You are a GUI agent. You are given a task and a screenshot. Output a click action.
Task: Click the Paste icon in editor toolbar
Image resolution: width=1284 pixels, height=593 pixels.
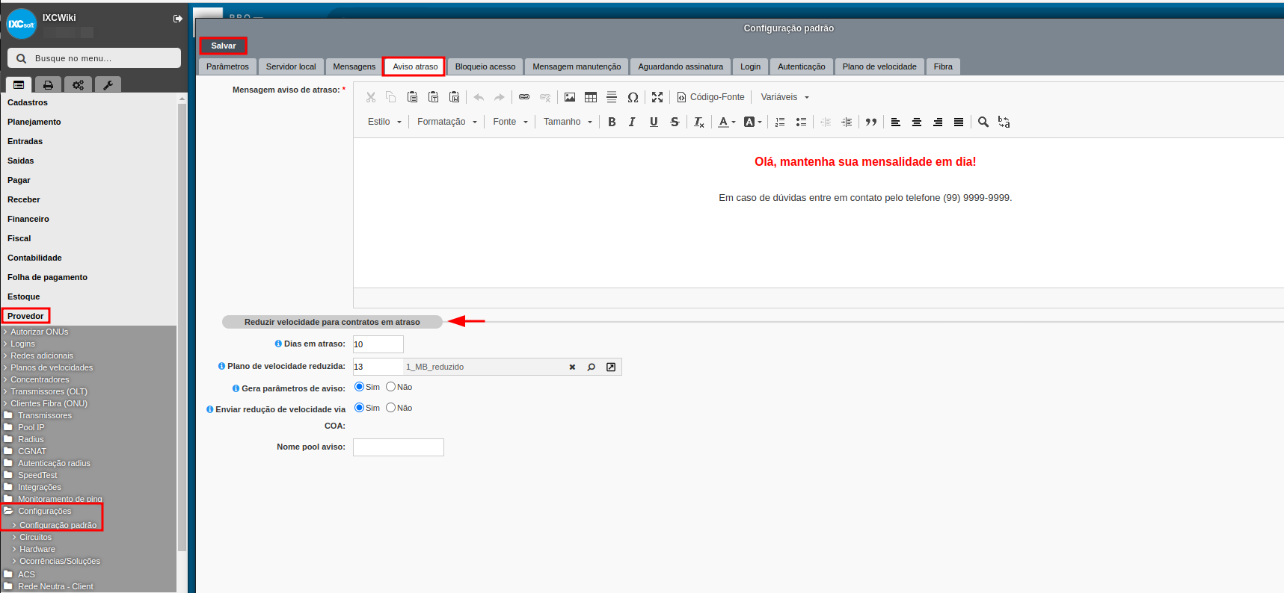point(412,97)
